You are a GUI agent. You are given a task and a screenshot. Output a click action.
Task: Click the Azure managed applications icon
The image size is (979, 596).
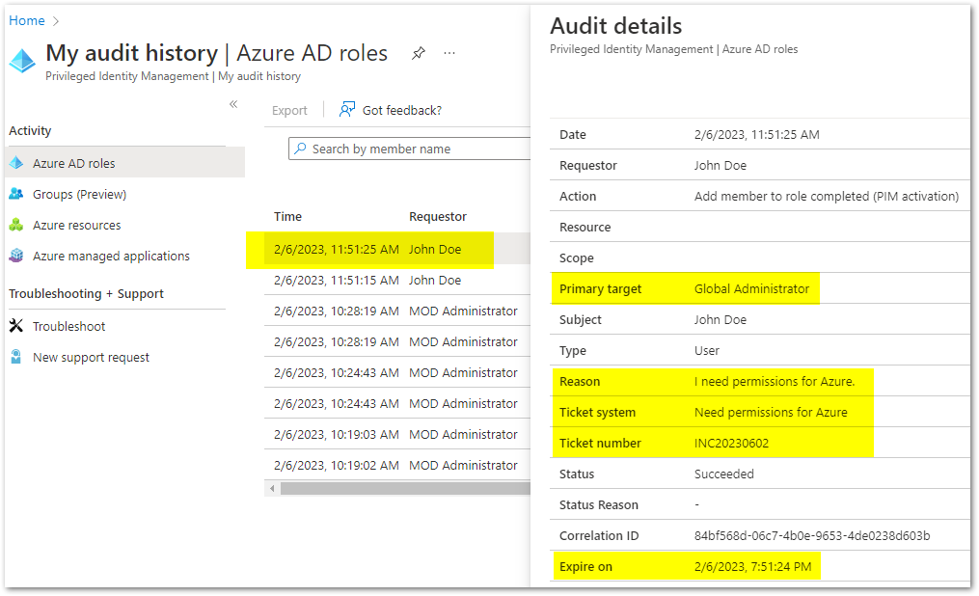click(16, 256)
